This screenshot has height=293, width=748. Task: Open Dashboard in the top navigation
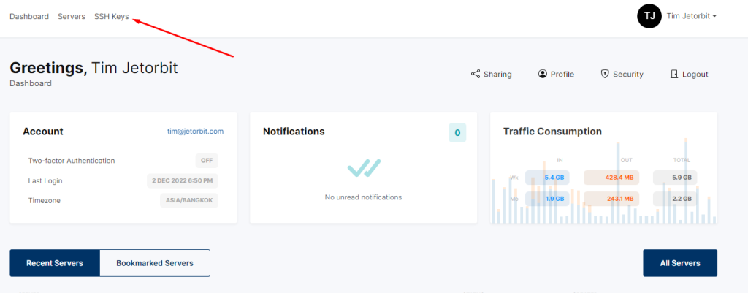pyautogui.click(x=29, y=16)
